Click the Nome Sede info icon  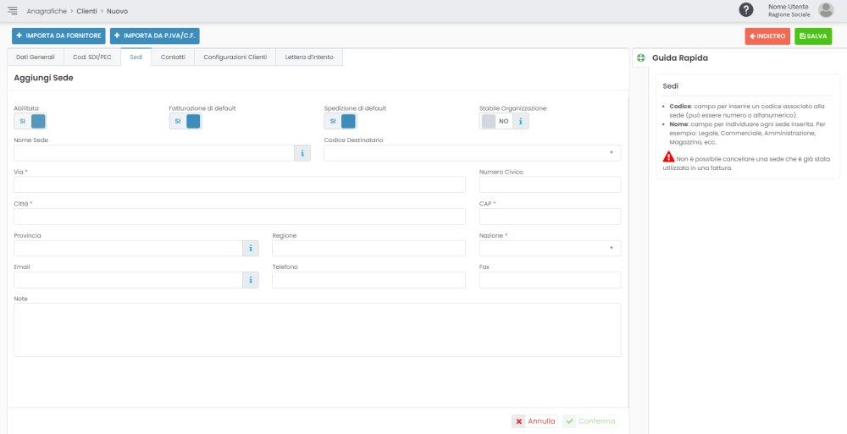pos(302,153)
